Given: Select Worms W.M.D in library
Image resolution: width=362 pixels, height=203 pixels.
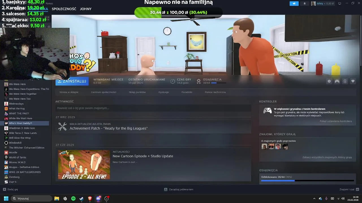Looking at the screenshot, I should click(x=17, y=162).
